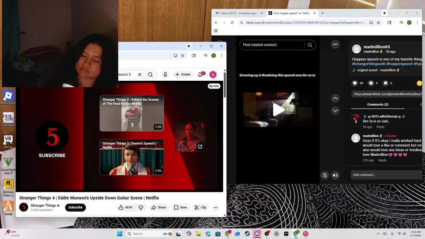This screenshot has width=425, height=239.
Task: Close the Gmail Inbox tab
Action: click(x=262, y=13)
